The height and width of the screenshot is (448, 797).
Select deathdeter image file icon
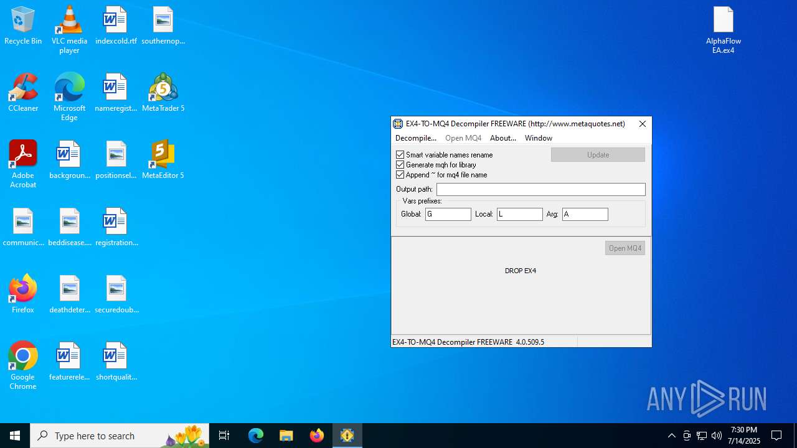[x=69, y=295]
